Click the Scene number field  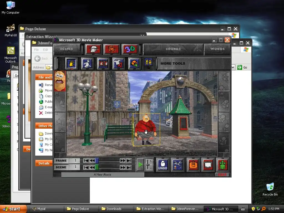point(74,167)
